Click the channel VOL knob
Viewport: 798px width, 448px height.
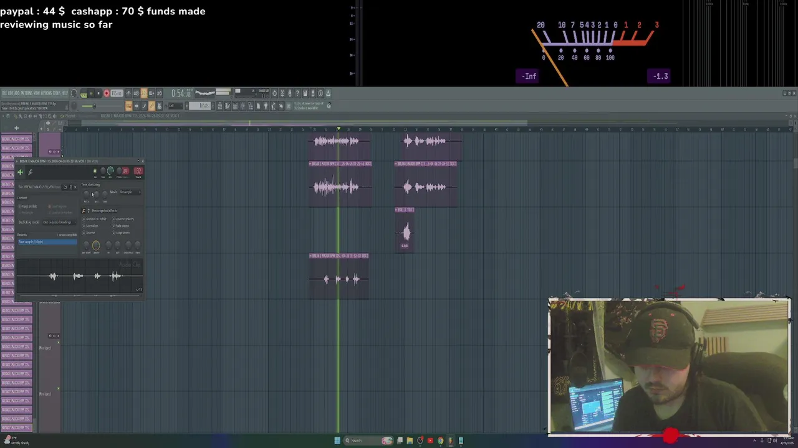point(110,171)
